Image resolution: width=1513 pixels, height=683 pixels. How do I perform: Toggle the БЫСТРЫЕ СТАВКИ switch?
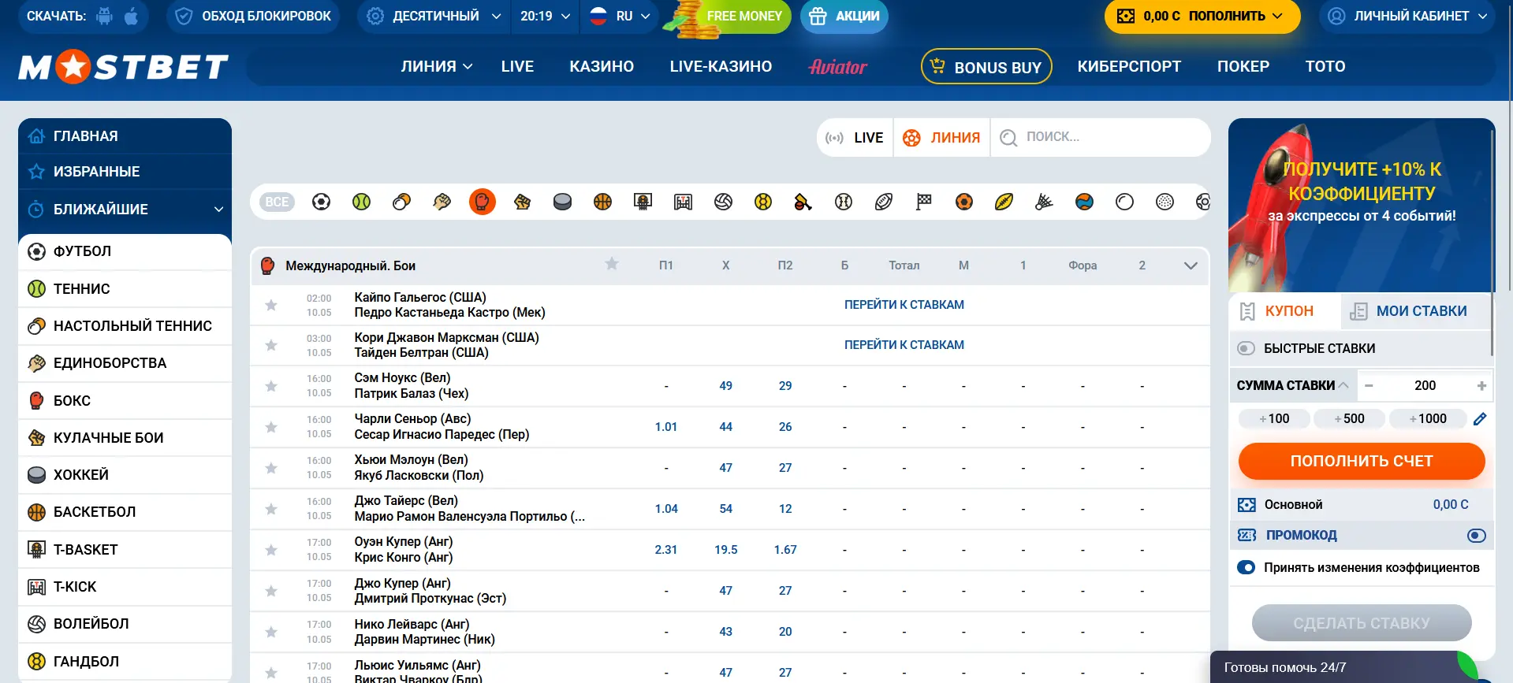(1246, 348)
